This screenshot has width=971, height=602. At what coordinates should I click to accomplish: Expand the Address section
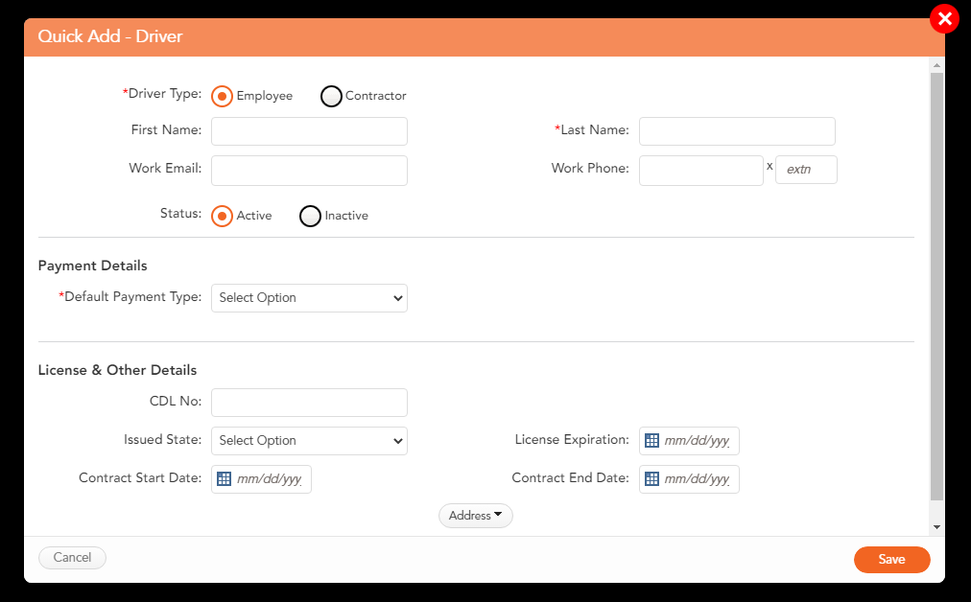click(x=476, y=516)
